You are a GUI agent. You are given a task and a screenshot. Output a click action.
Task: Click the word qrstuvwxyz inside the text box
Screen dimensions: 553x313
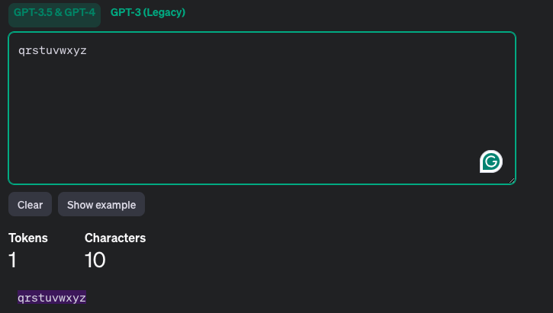(52, 52)
